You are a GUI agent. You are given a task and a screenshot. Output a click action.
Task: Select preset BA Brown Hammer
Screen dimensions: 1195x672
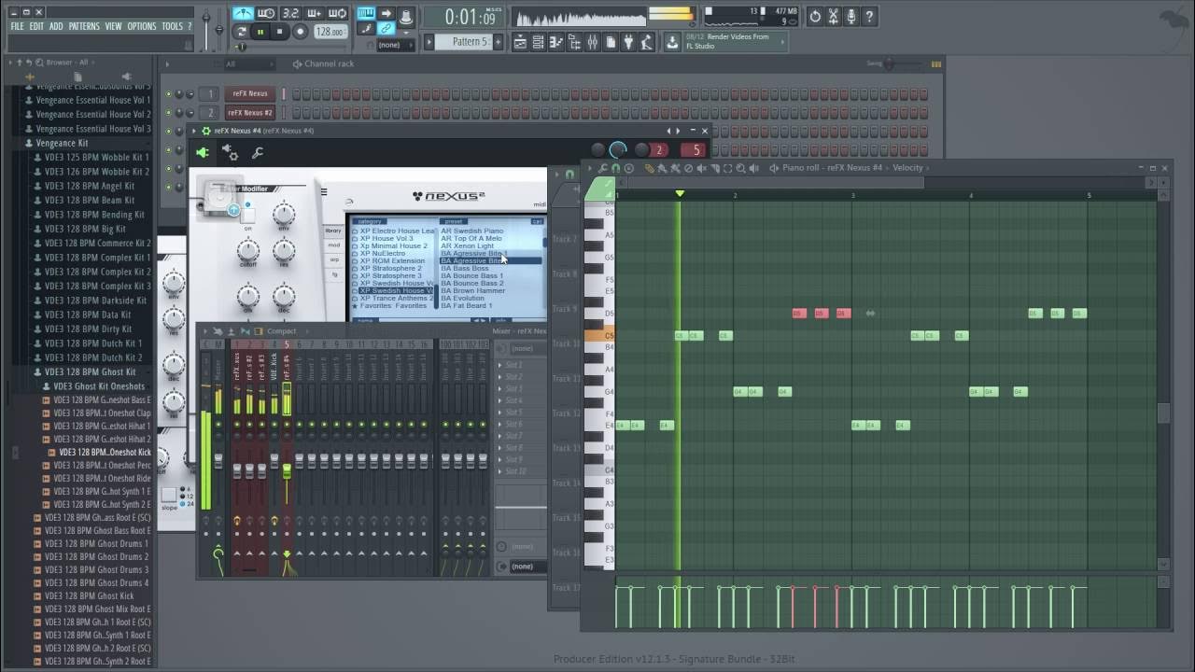(x=472, y=291)
